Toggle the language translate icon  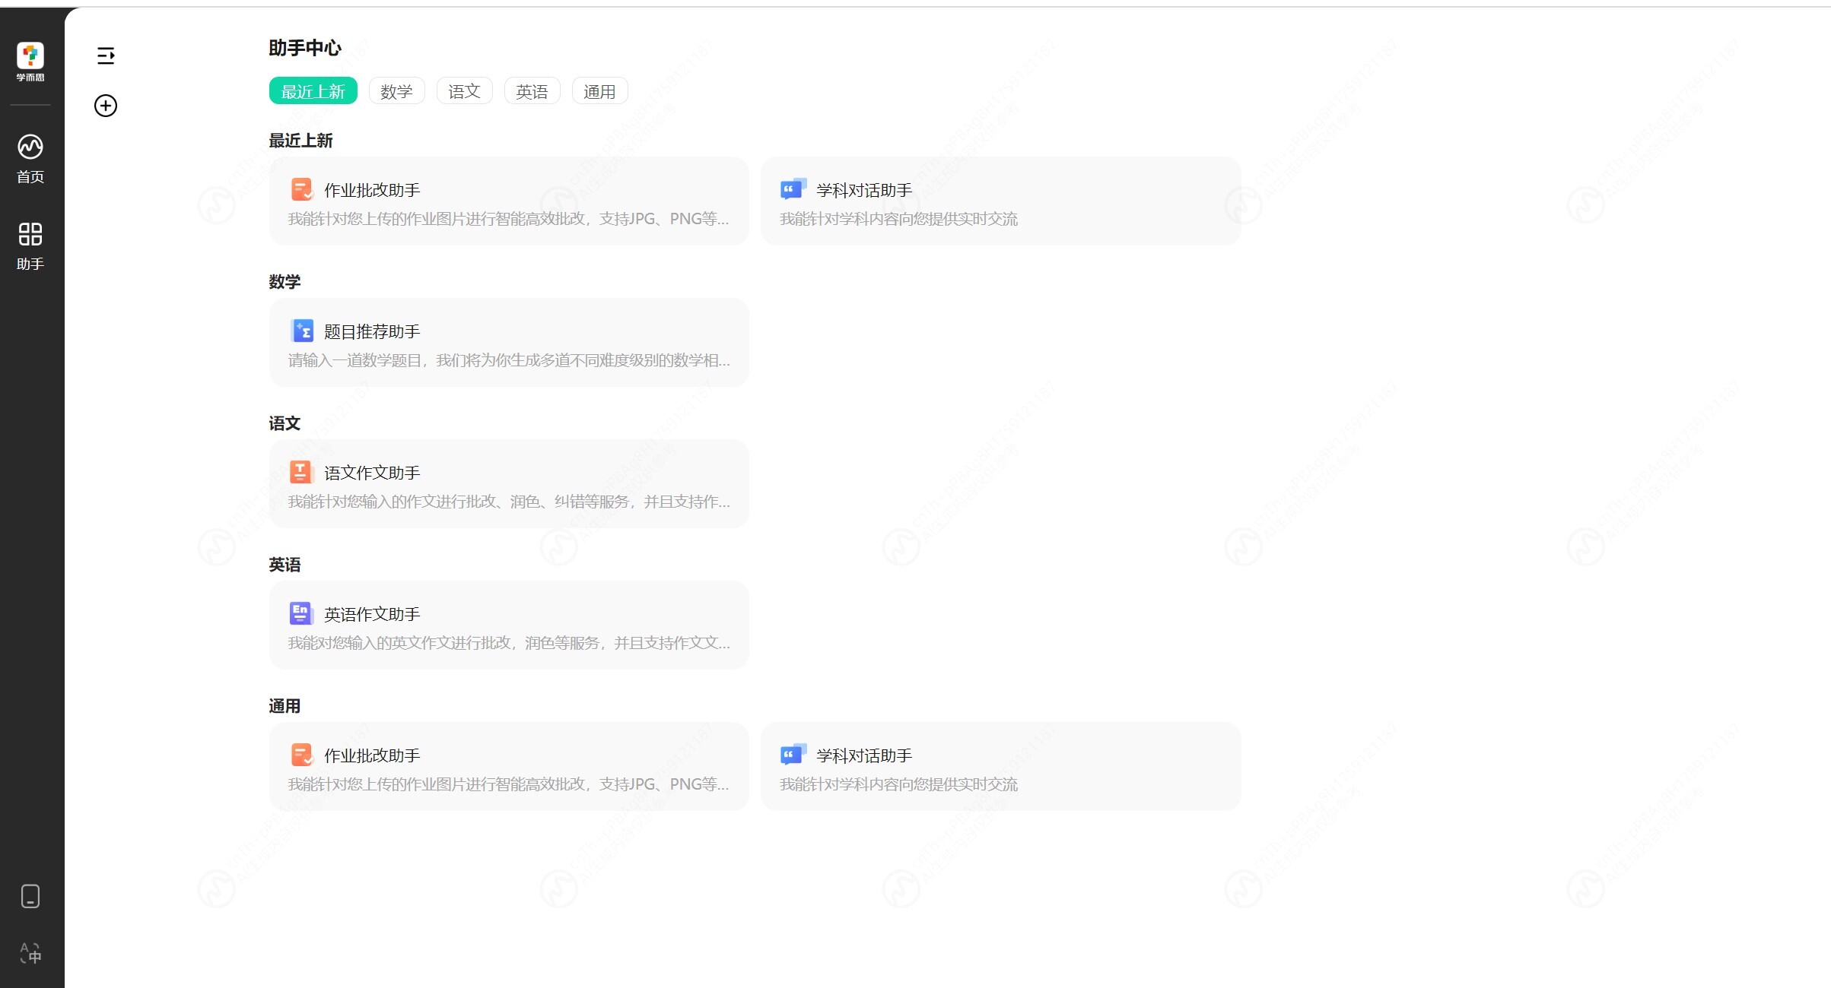tap(30, 952)
